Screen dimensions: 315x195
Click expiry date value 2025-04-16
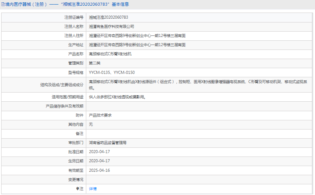tap(99, 170)
